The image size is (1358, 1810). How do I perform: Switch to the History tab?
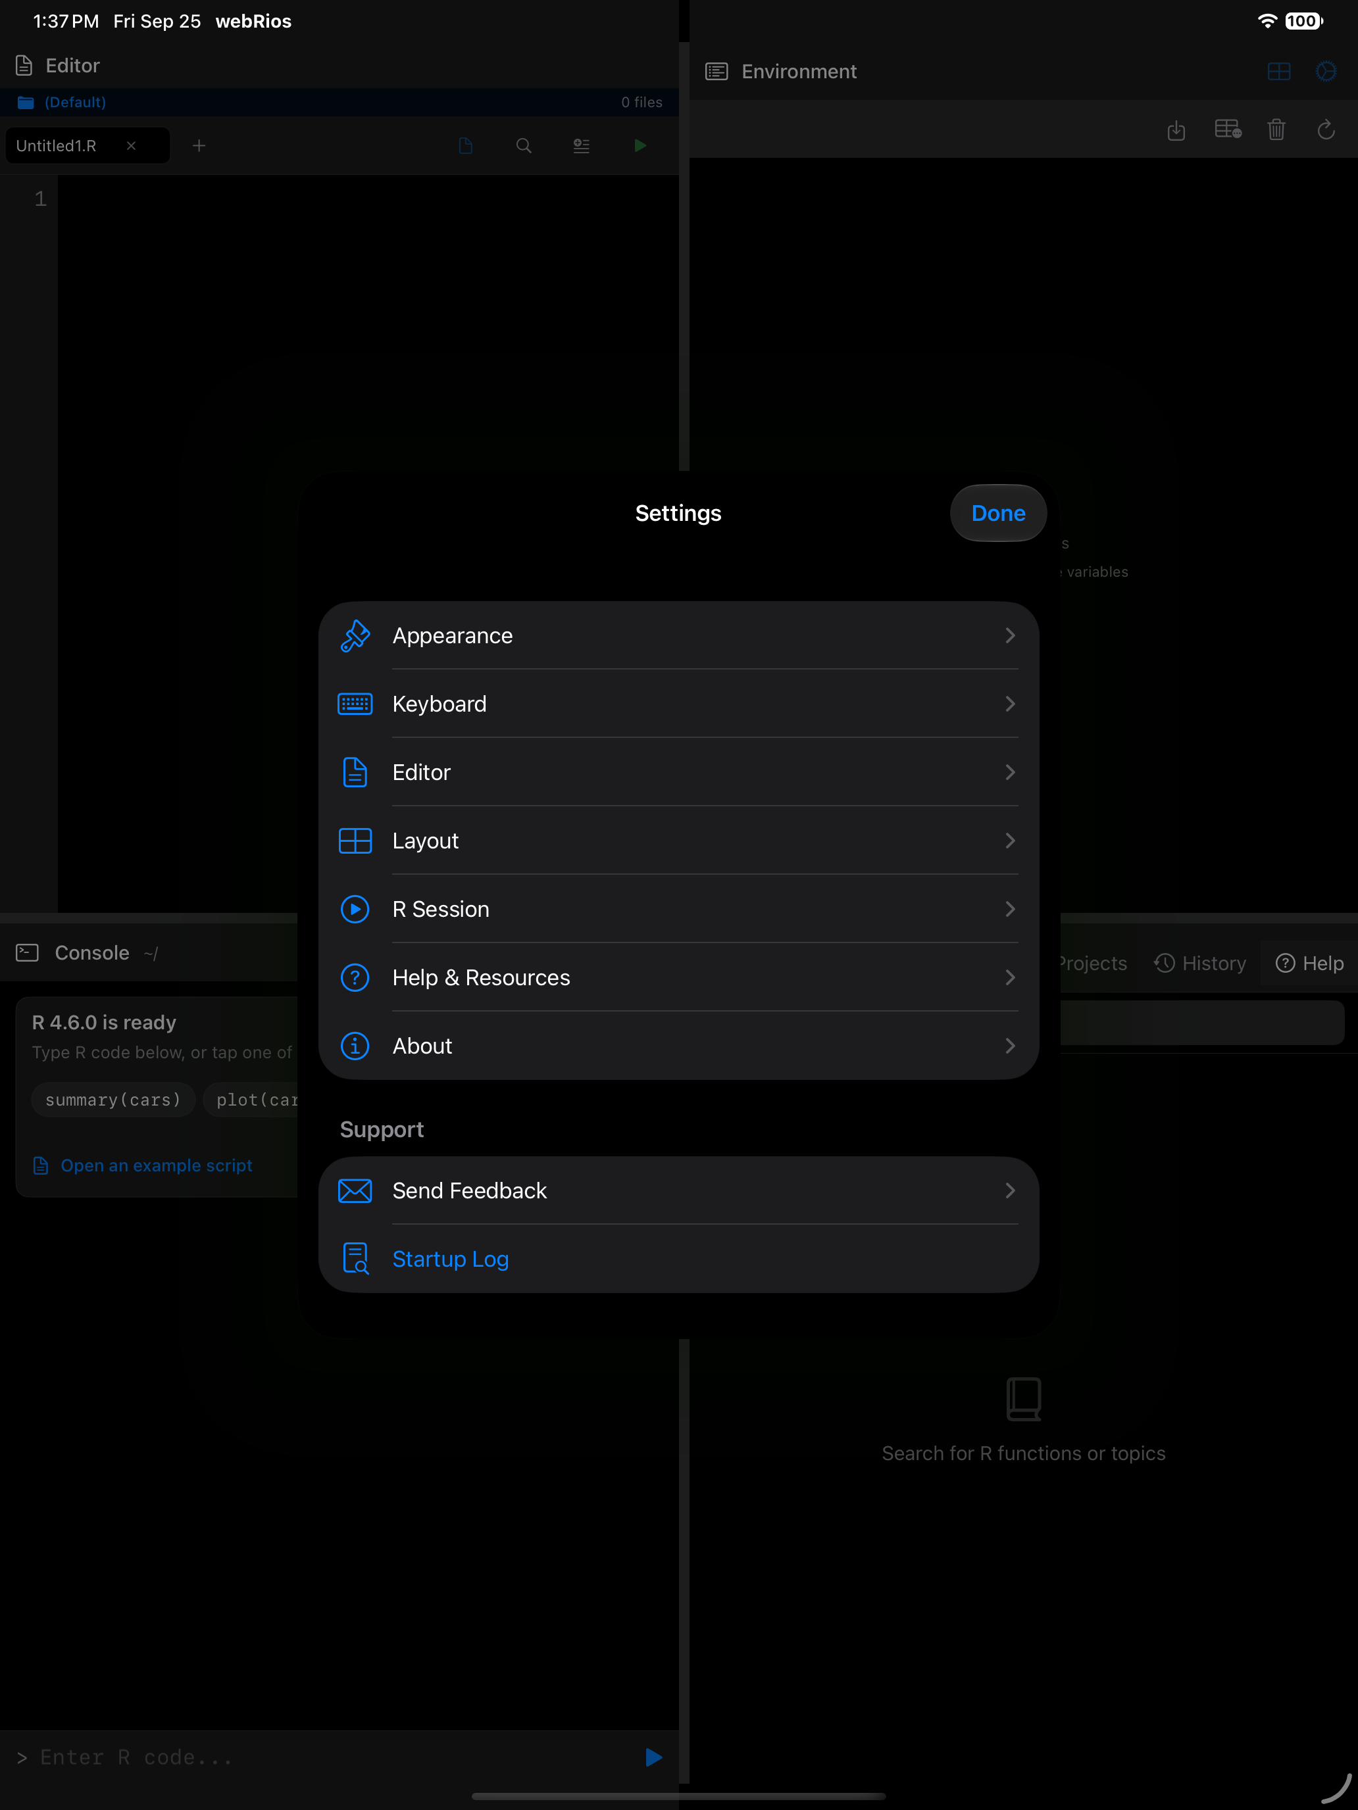click(x=1200, y=964)
